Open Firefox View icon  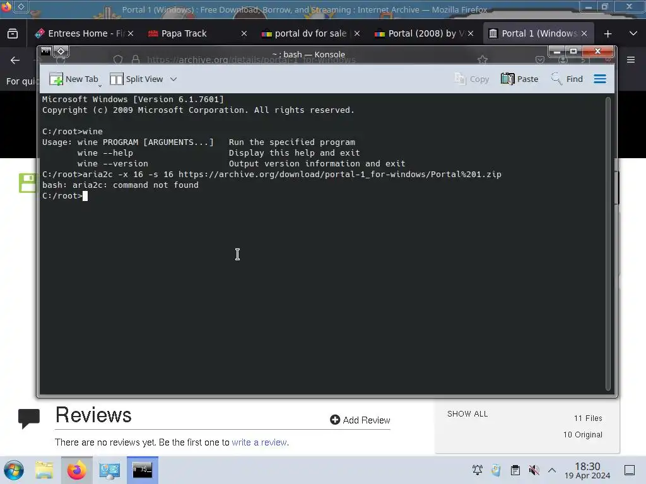pos(13,34)
